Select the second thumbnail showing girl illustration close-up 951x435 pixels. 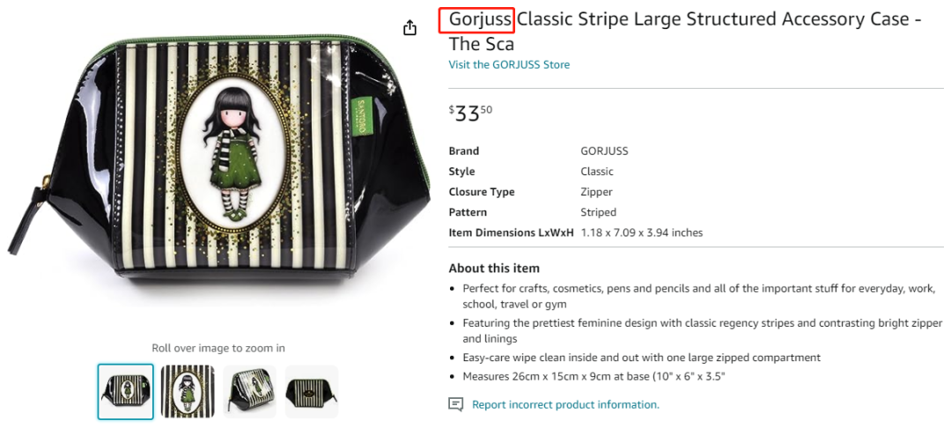(x=188, y=392)
